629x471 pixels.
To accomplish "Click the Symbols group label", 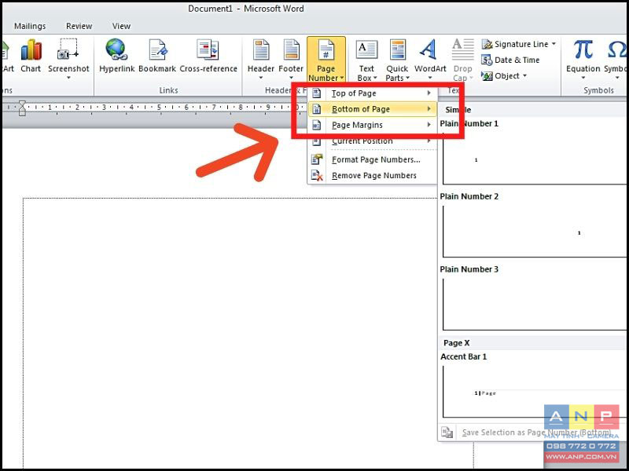I will [598, 90].
